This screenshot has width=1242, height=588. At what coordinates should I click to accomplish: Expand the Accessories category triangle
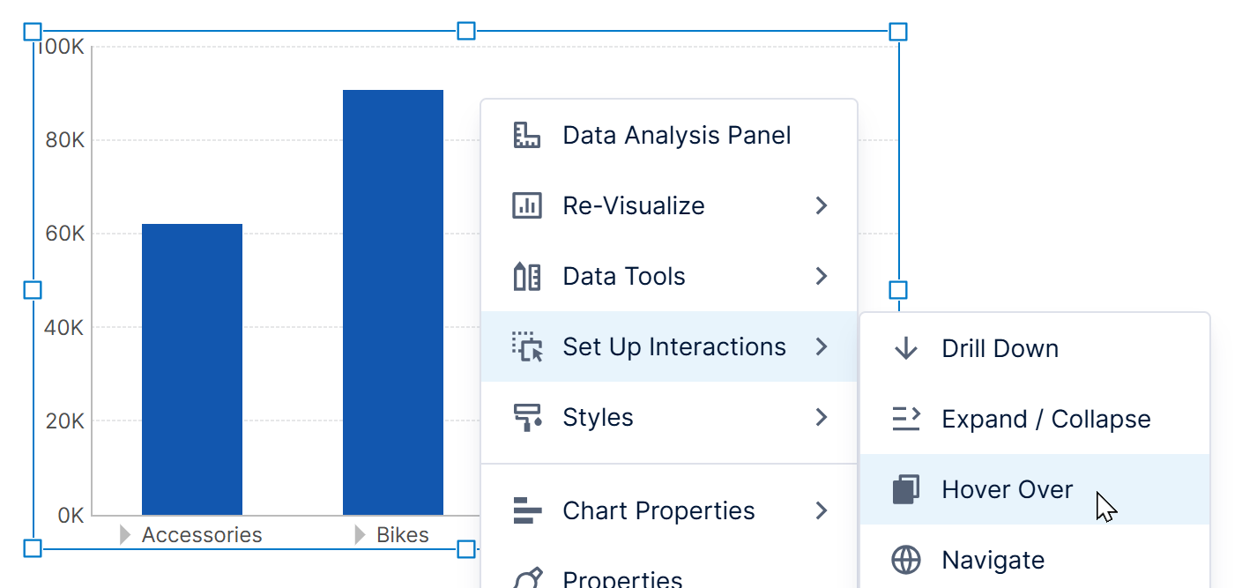click(x=125, y=534)
